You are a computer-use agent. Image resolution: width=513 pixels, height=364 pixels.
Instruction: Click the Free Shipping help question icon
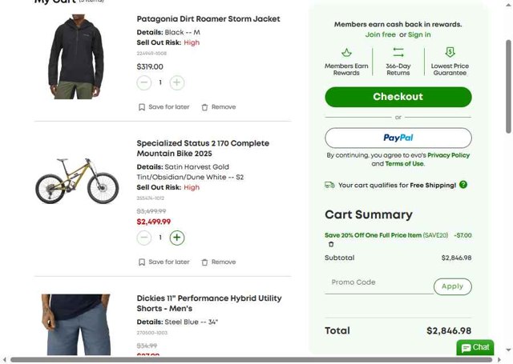[x=463, y=185]
